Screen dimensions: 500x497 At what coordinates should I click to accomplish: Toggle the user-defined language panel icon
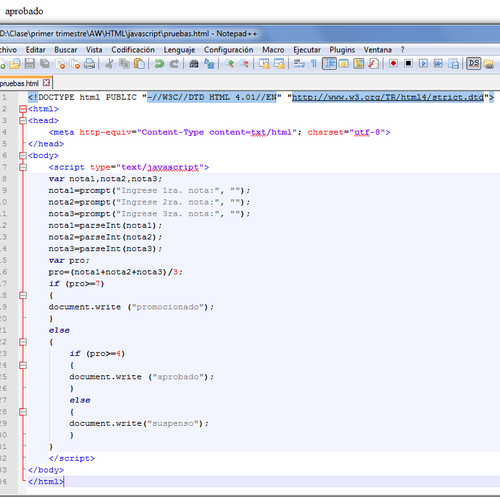(x=344, y=63)
